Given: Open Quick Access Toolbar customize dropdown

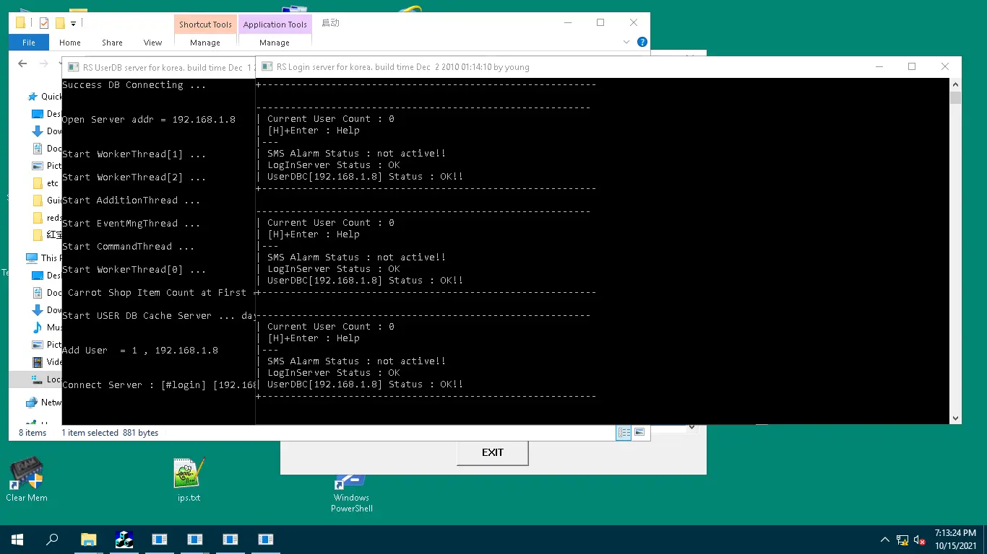Looking at the screenshot, I should 73,24.
